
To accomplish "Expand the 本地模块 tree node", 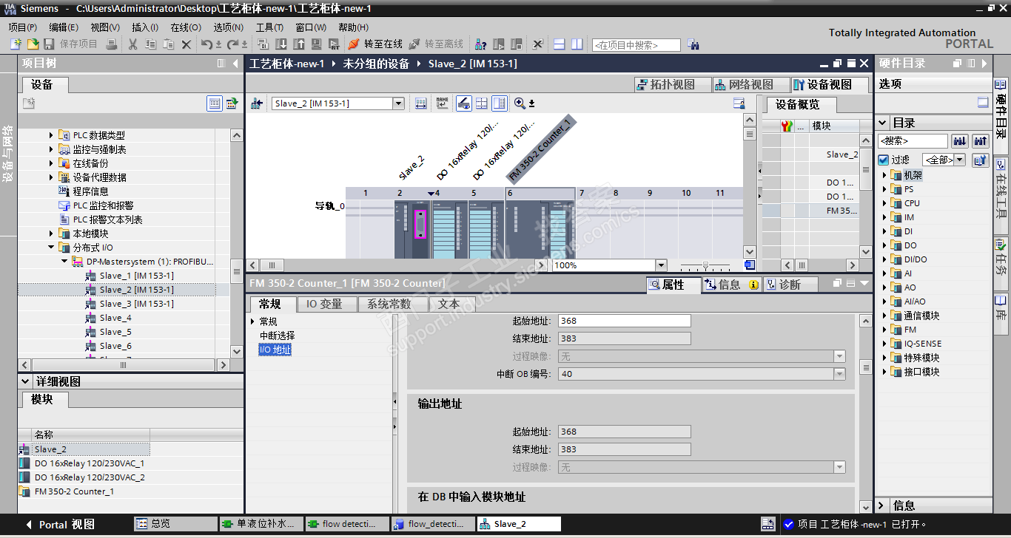I will (52, 234).
